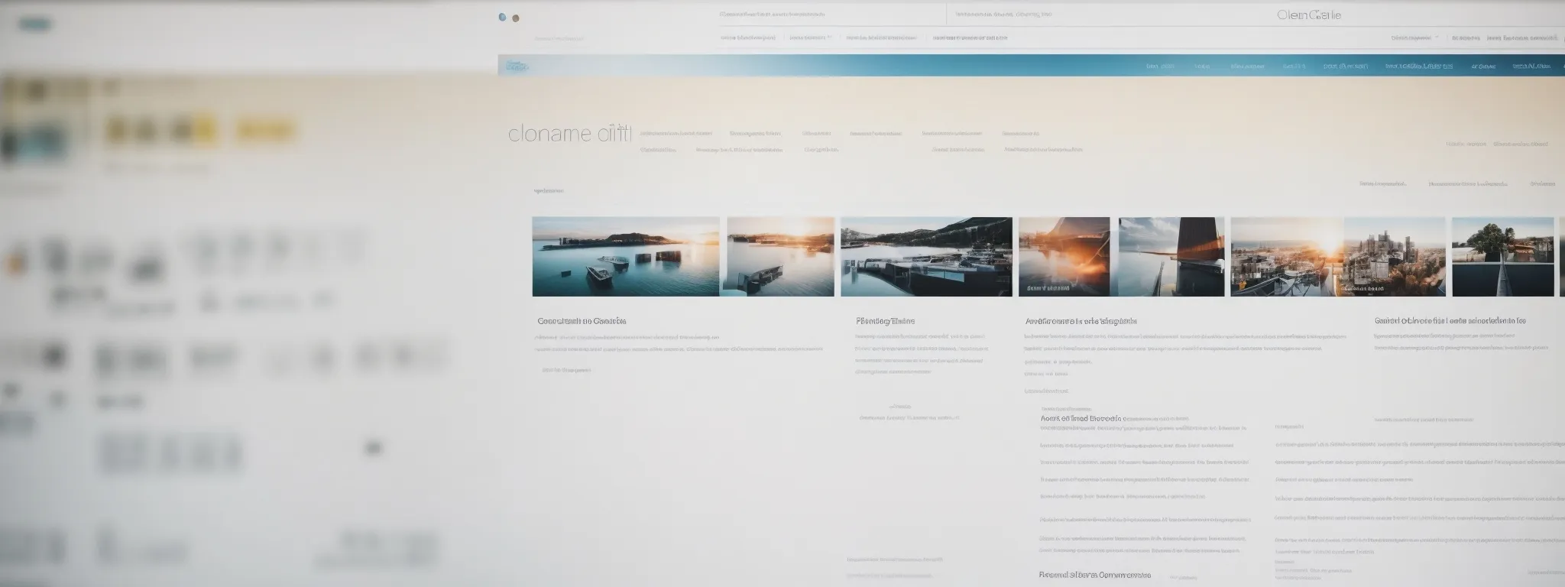Click the blurred orange icon at far left
Viewport: 1565px width, 587px height.
click(14, 264)
